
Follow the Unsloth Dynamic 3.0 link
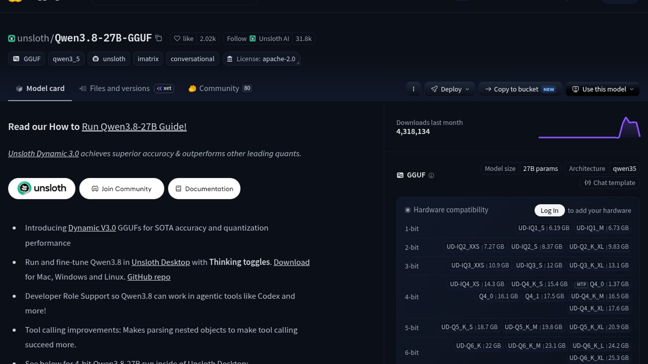44,154
